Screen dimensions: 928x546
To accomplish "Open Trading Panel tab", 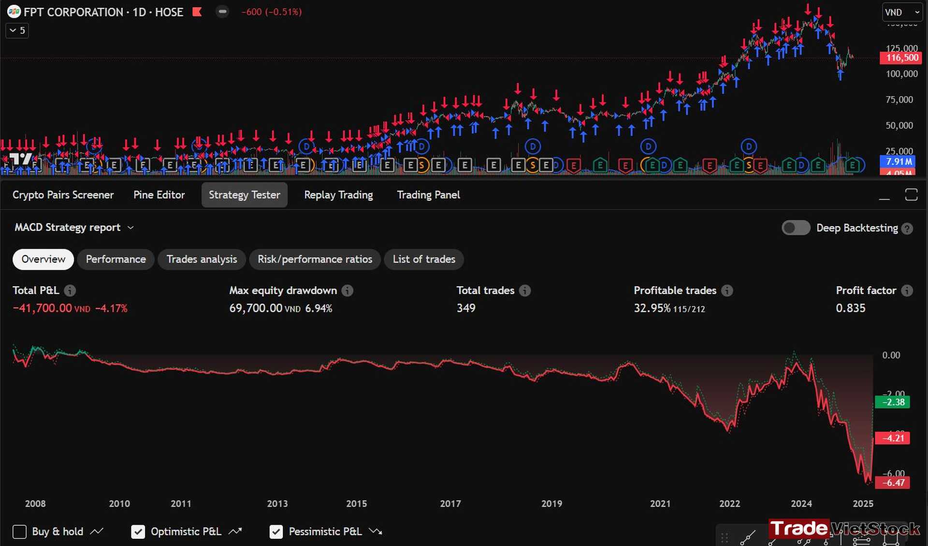I will pyautogui.click(x=428, y=195).
